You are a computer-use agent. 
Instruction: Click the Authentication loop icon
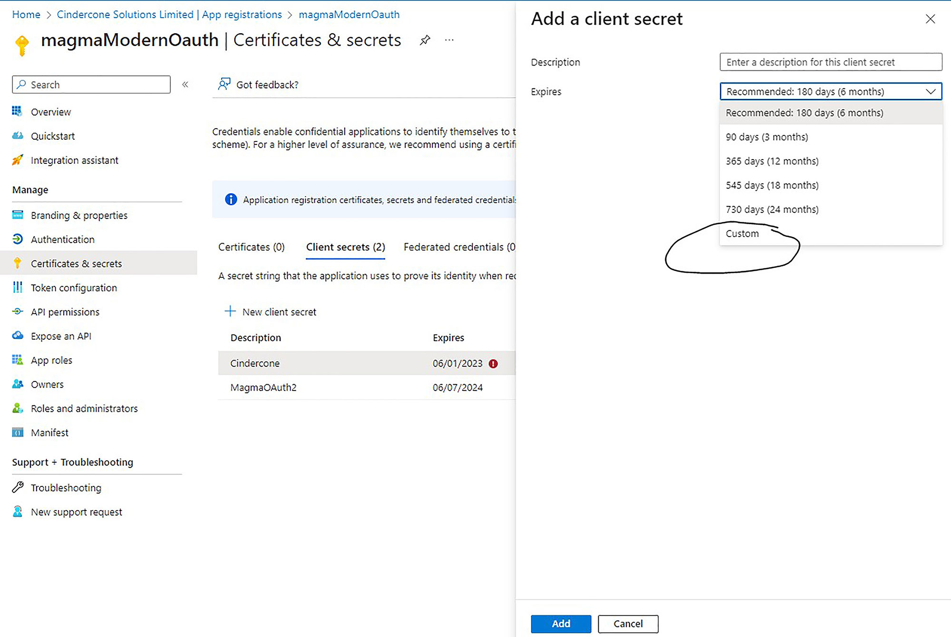pos(18,239)
